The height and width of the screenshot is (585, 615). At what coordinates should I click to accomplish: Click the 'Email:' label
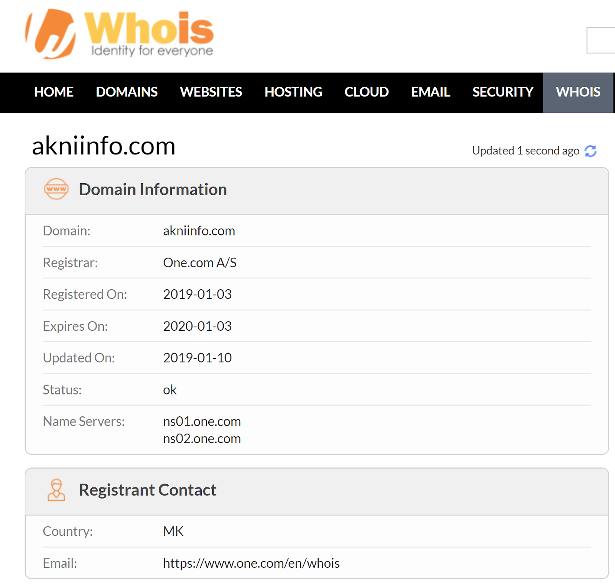click(60, 563)
